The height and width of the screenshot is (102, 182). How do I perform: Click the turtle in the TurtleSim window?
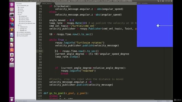click(158, 26)
